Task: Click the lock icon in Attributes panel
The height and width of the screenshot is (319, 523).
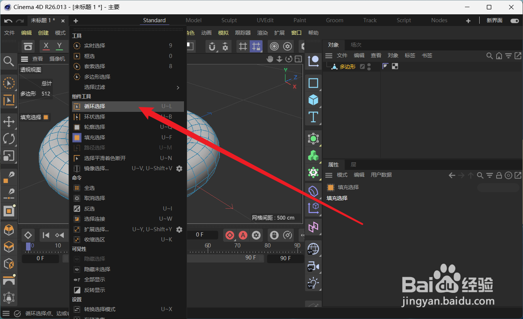Action: tap(499, 175)
